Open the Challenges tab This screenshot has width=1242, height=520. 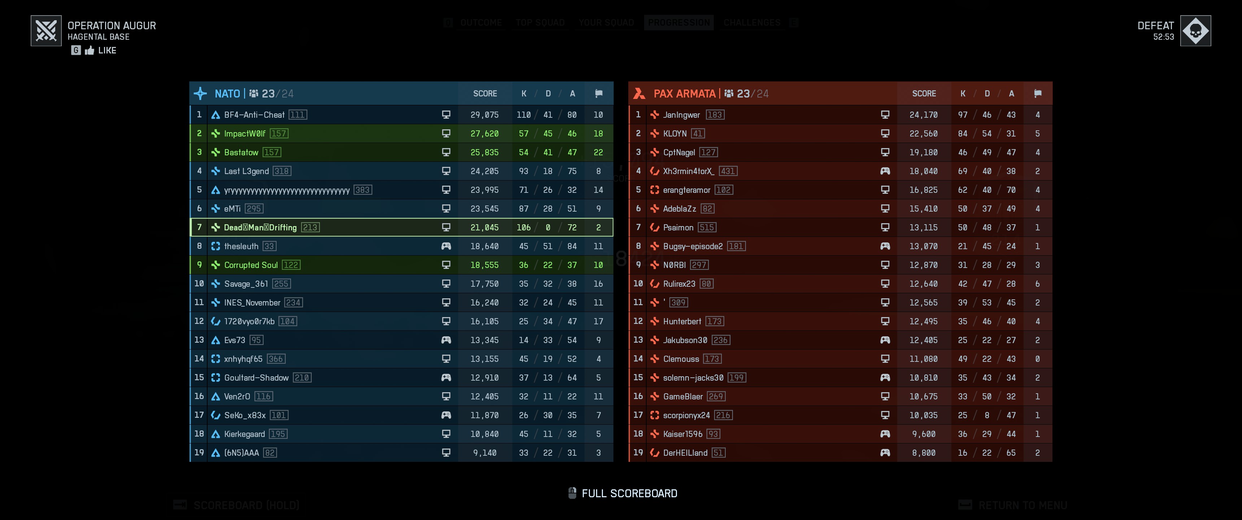click(x=752, y=23)
